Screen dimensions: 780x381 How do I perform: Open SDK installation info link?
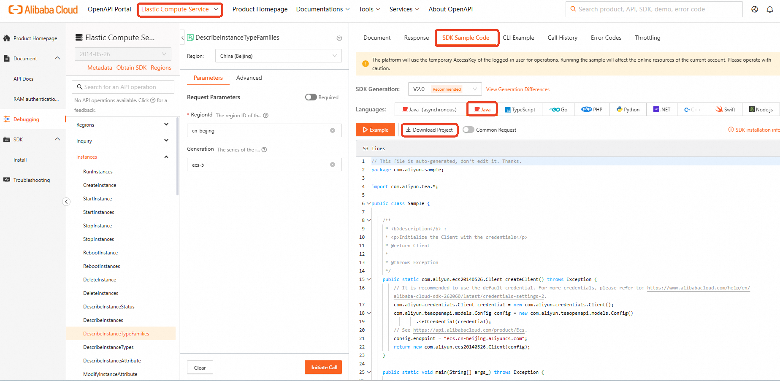[754, 130]
